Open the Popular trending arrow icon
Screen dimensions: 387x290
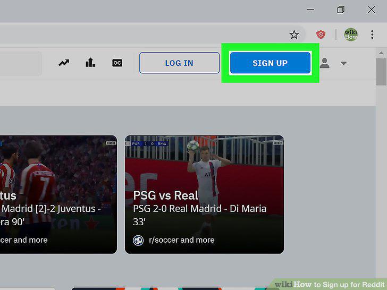point(64,63)
